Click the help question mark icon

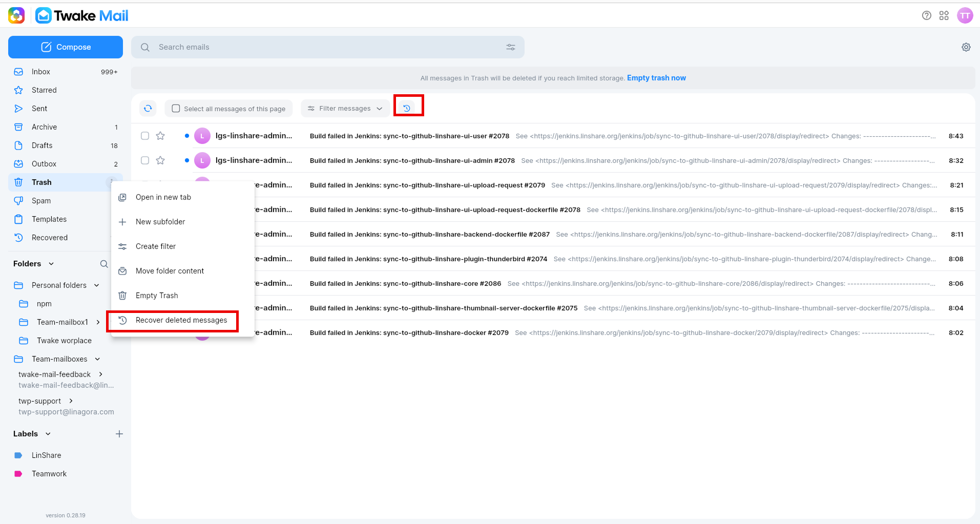click(x=927, y=16)
